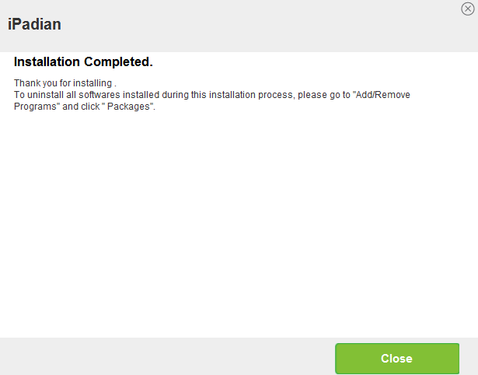Click the word "Installation" in the heading
The width and height of the screenshot is (478, 375).
pos(47,61)
